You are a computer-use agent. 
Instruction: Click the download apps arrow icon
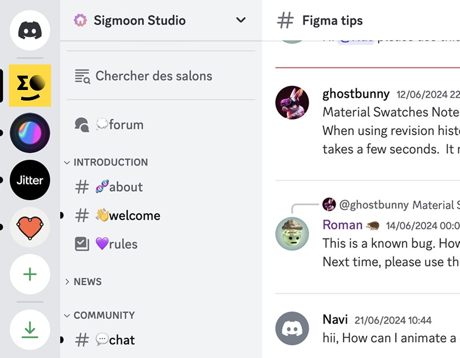[x=30, y=330]
